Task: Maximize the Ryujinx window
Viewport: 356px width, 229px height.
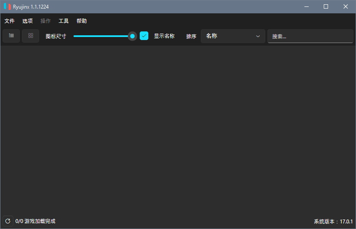Action: pyautogui.click(x=326, y=6)
